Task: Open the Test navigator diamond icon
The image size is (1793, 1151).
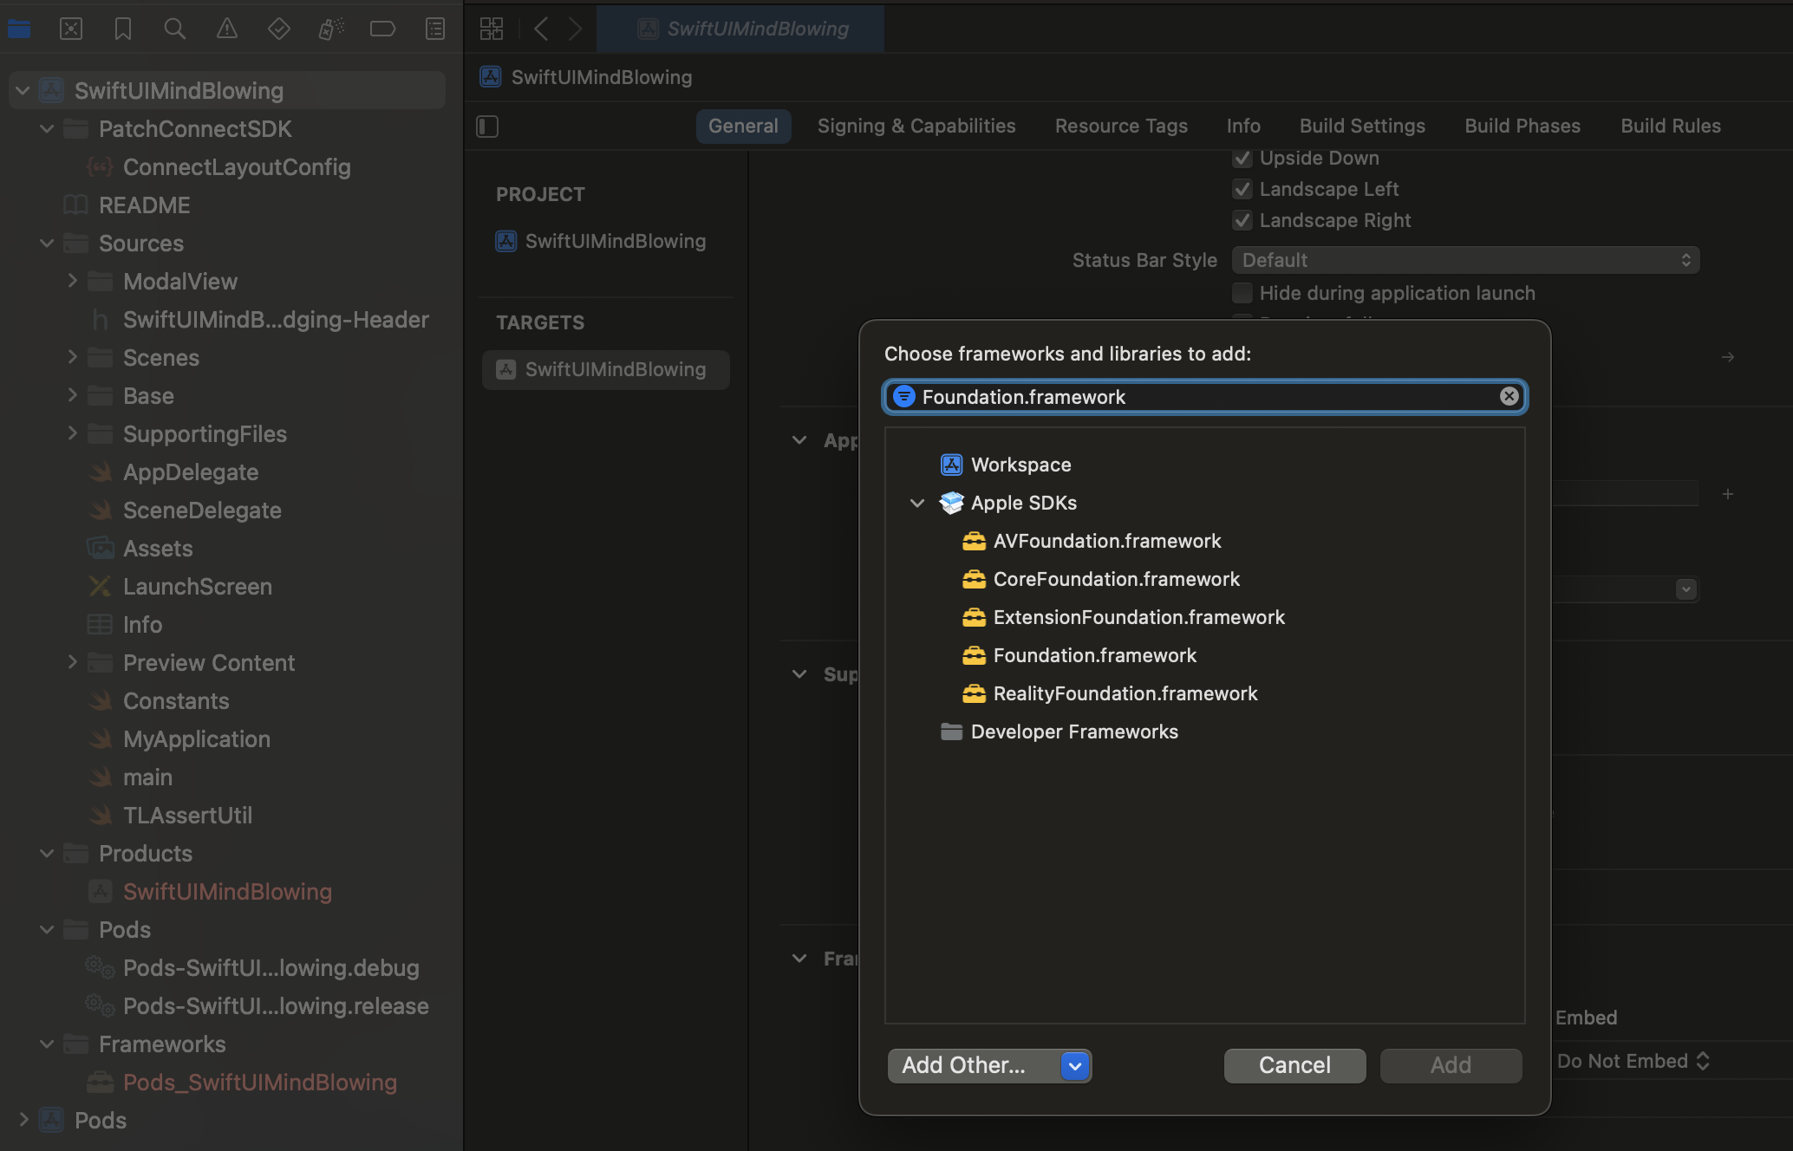Action: [279, 29]
